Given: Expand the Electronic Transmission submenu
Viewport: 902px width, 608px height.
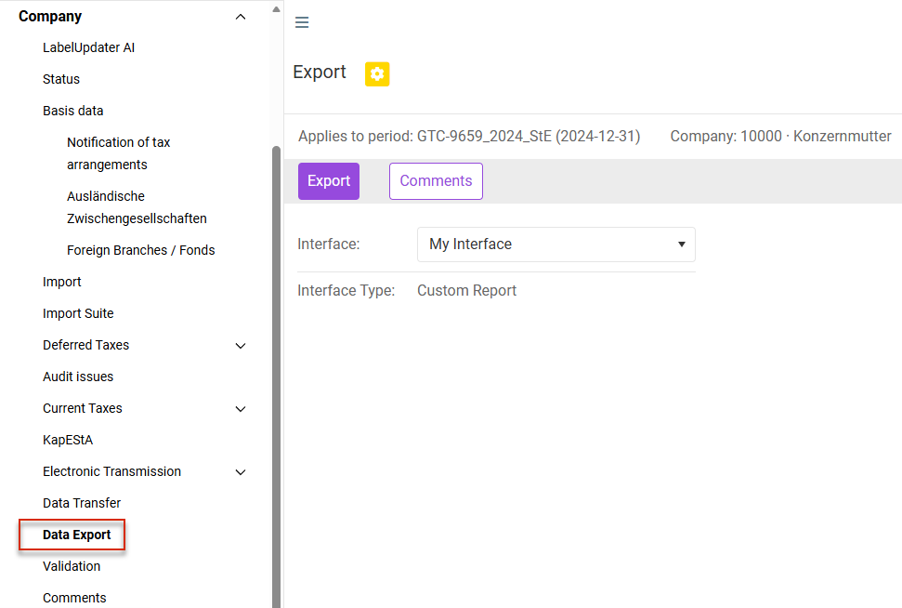Looking at the screenshot, I should (241, 472).
